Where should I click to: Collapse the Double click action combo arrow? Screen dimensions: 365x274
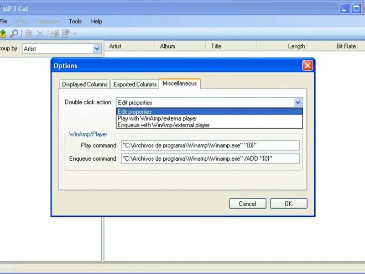(x=298, y=102)
